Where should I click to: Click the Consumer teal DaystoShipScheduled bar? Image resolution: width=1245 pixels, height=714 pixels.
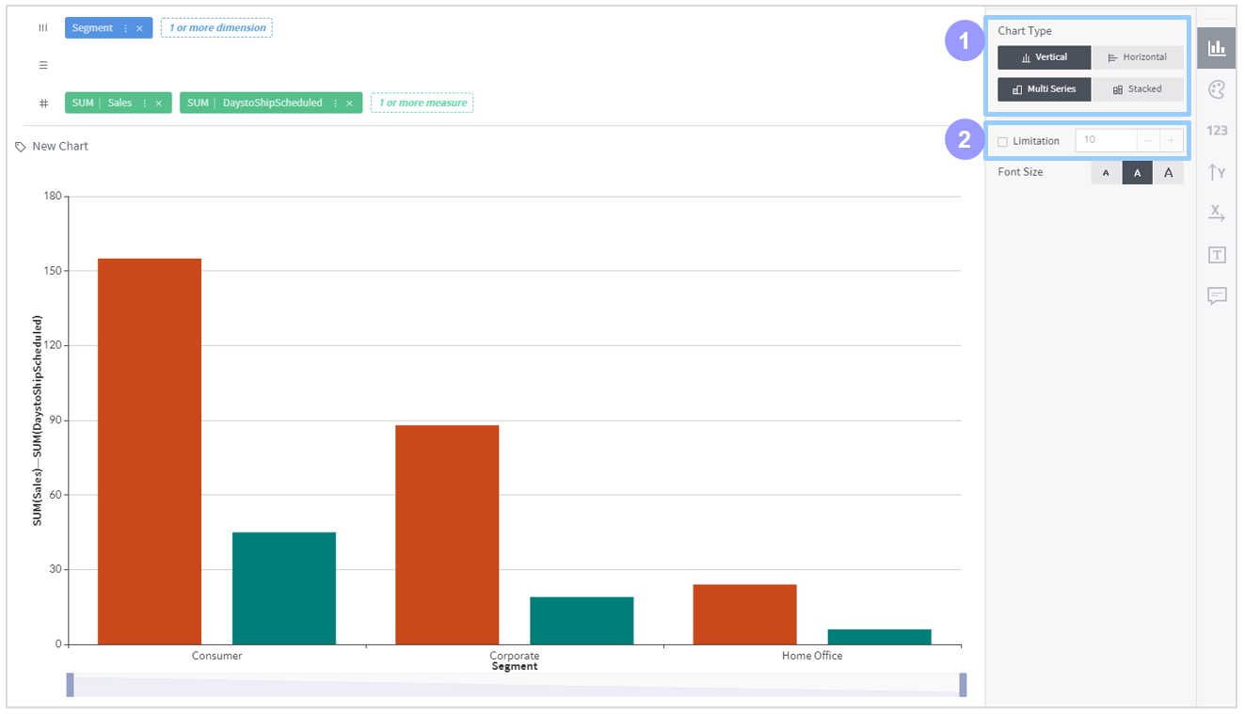[284, 588]
